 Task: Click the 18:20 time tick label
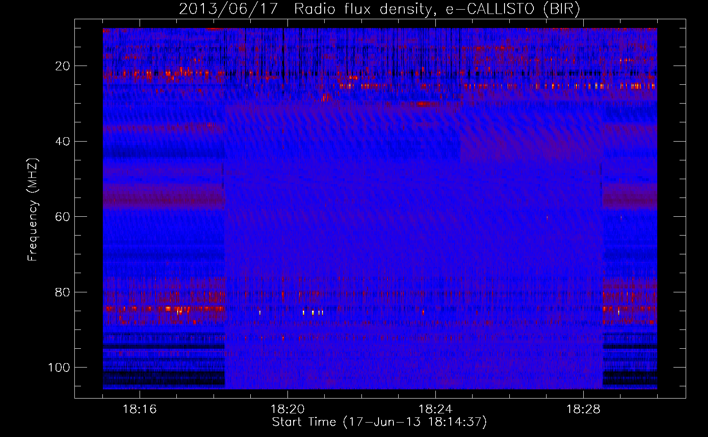tap(287, 409)
